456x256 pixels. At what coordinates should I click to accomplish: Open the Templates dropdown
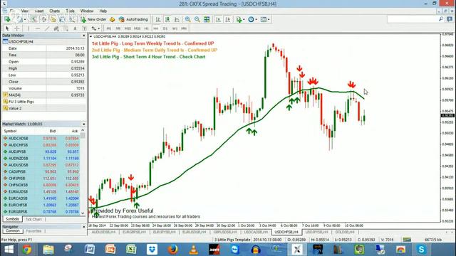click(264, 19)
